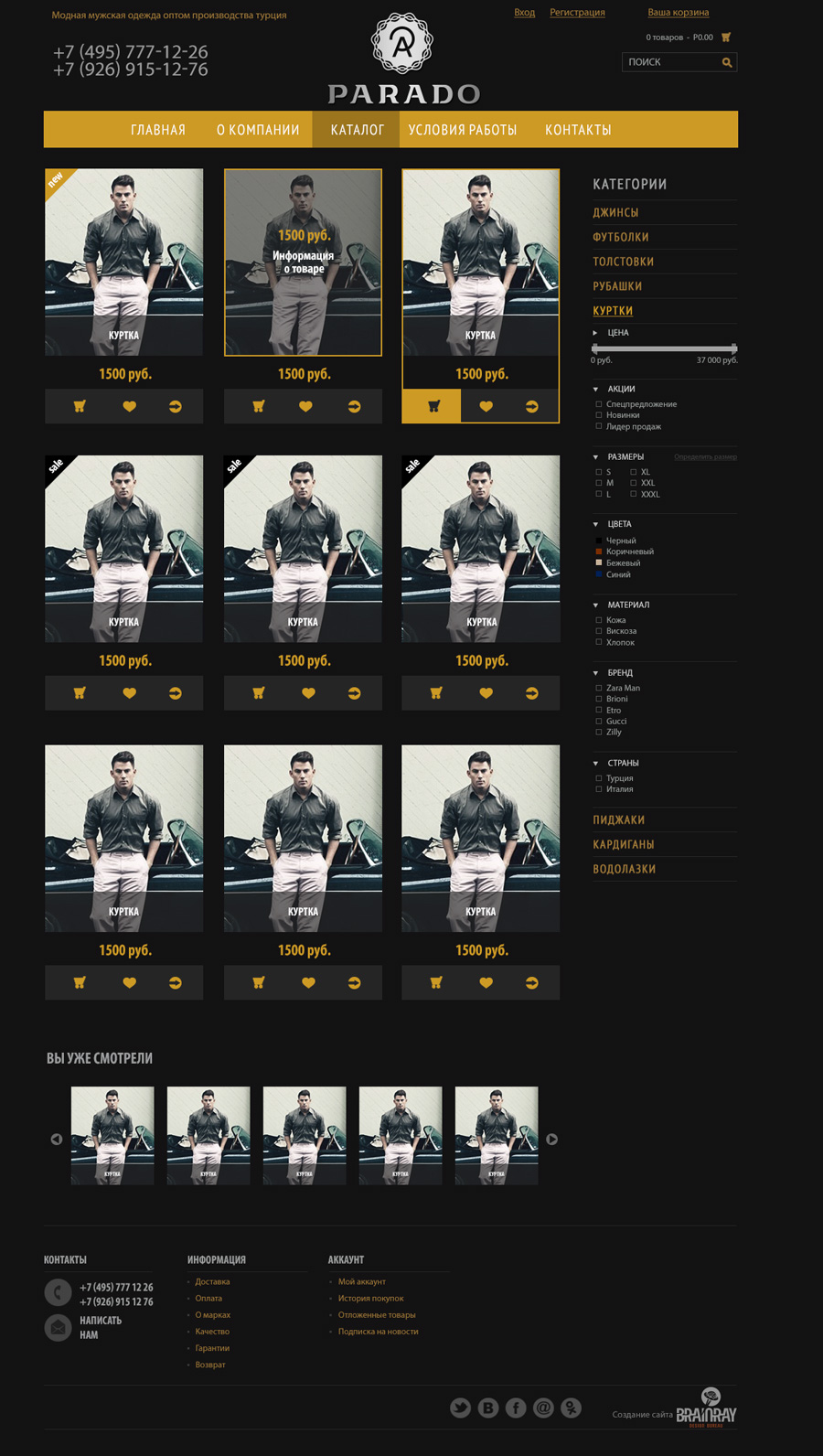
Task: Click the previous arrow in 'Вы уже смотрели'
Action: (57, 1139)
